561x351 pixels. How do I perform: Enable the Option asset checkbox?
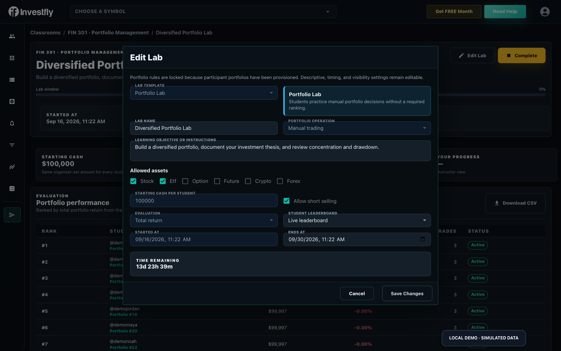185,181
